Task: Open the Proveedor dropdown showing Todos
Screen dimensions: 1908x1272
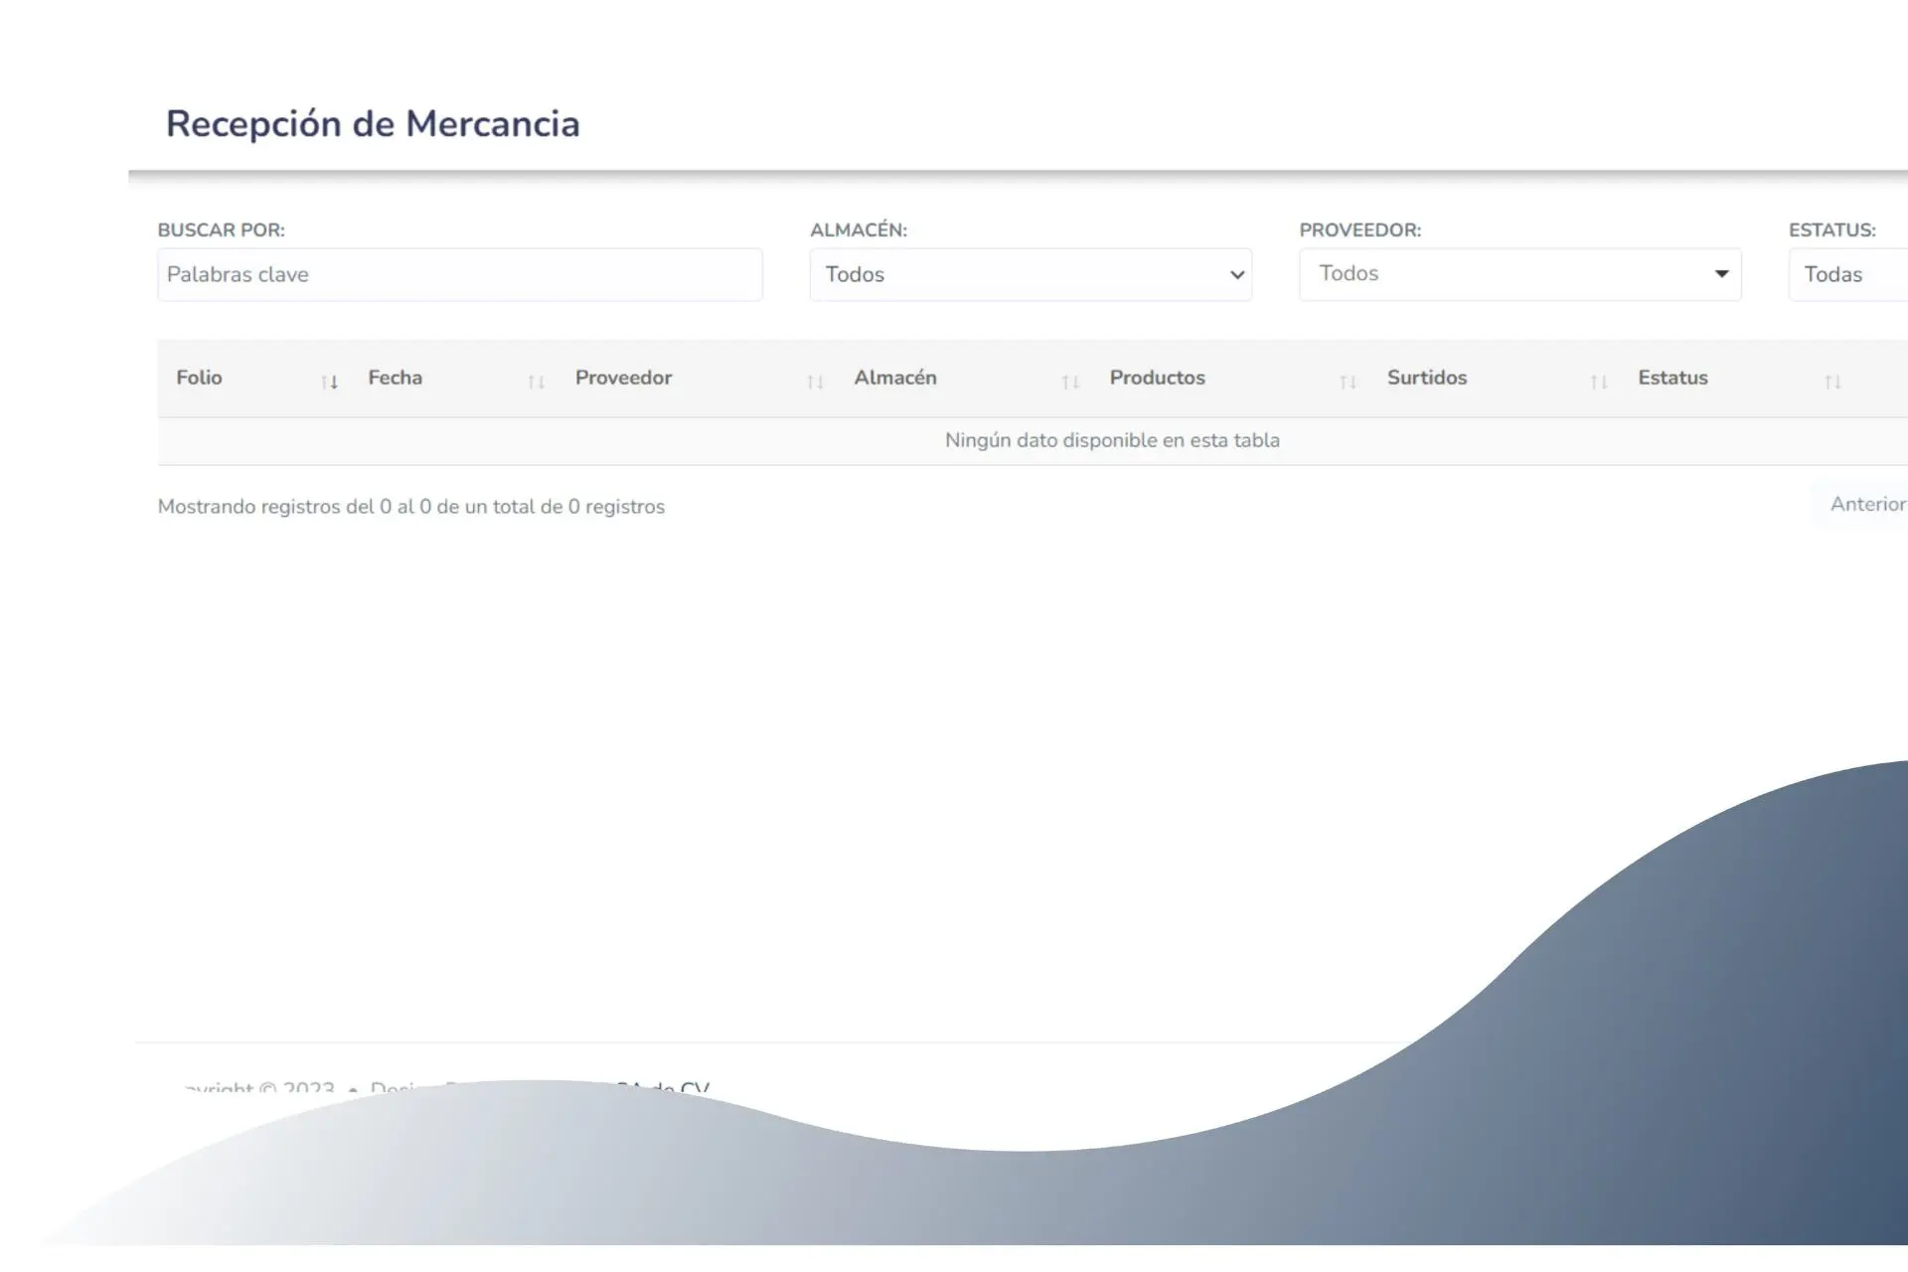Action: click(x=1519, y=274)
